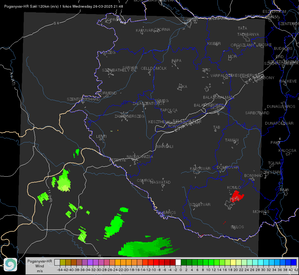Click the swirl logo icon beside the legend
Viewport: 299px width, 275px height.
click(x=10, y=265)
